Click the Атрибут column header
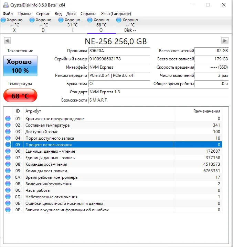This screenshot has width=233, height=247. [x=98, y=111]
